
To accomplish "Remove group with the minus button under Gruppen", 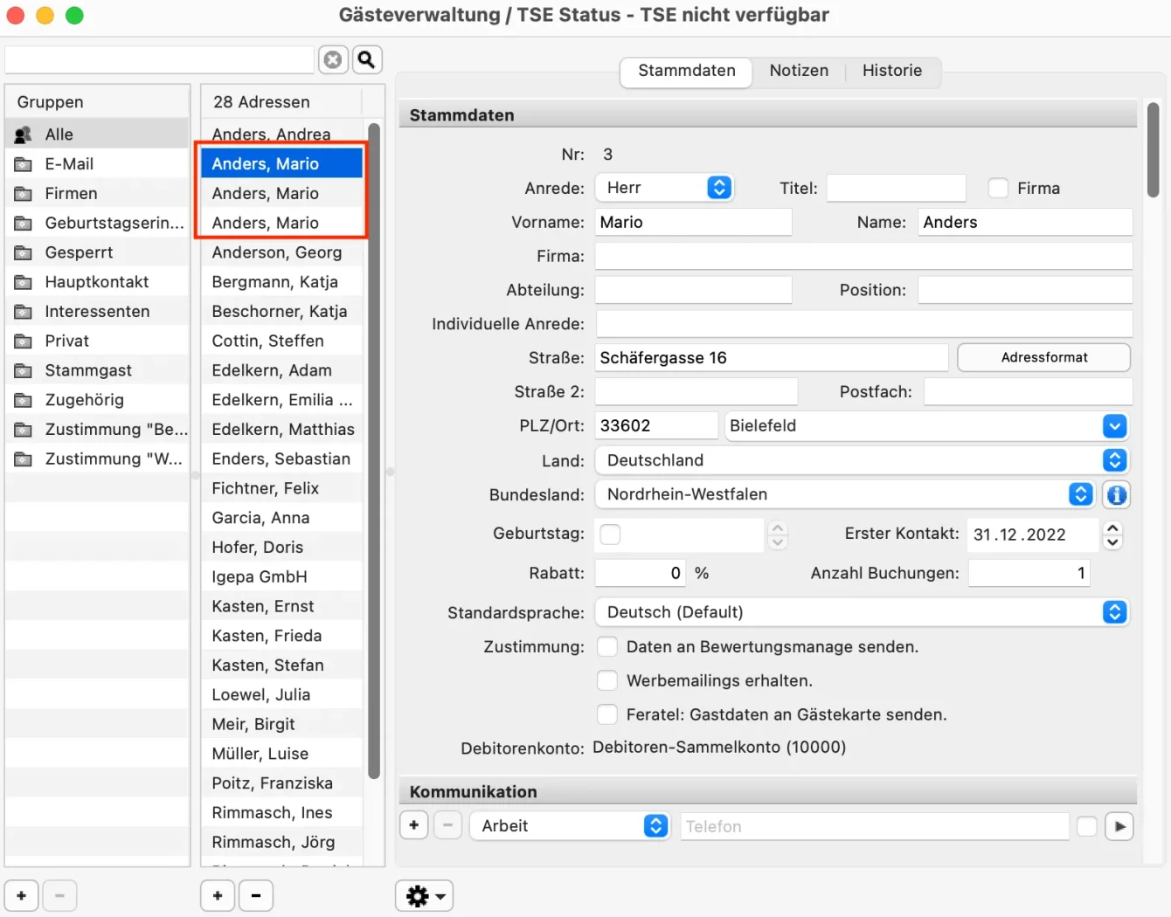I will tap(59, 895).
